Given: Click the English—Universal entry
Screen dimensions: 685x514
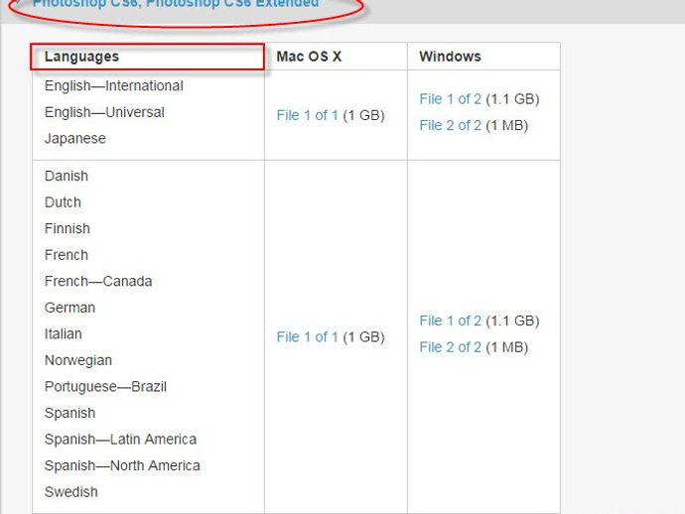Looking at the screenshot, I should click(104, 112).
